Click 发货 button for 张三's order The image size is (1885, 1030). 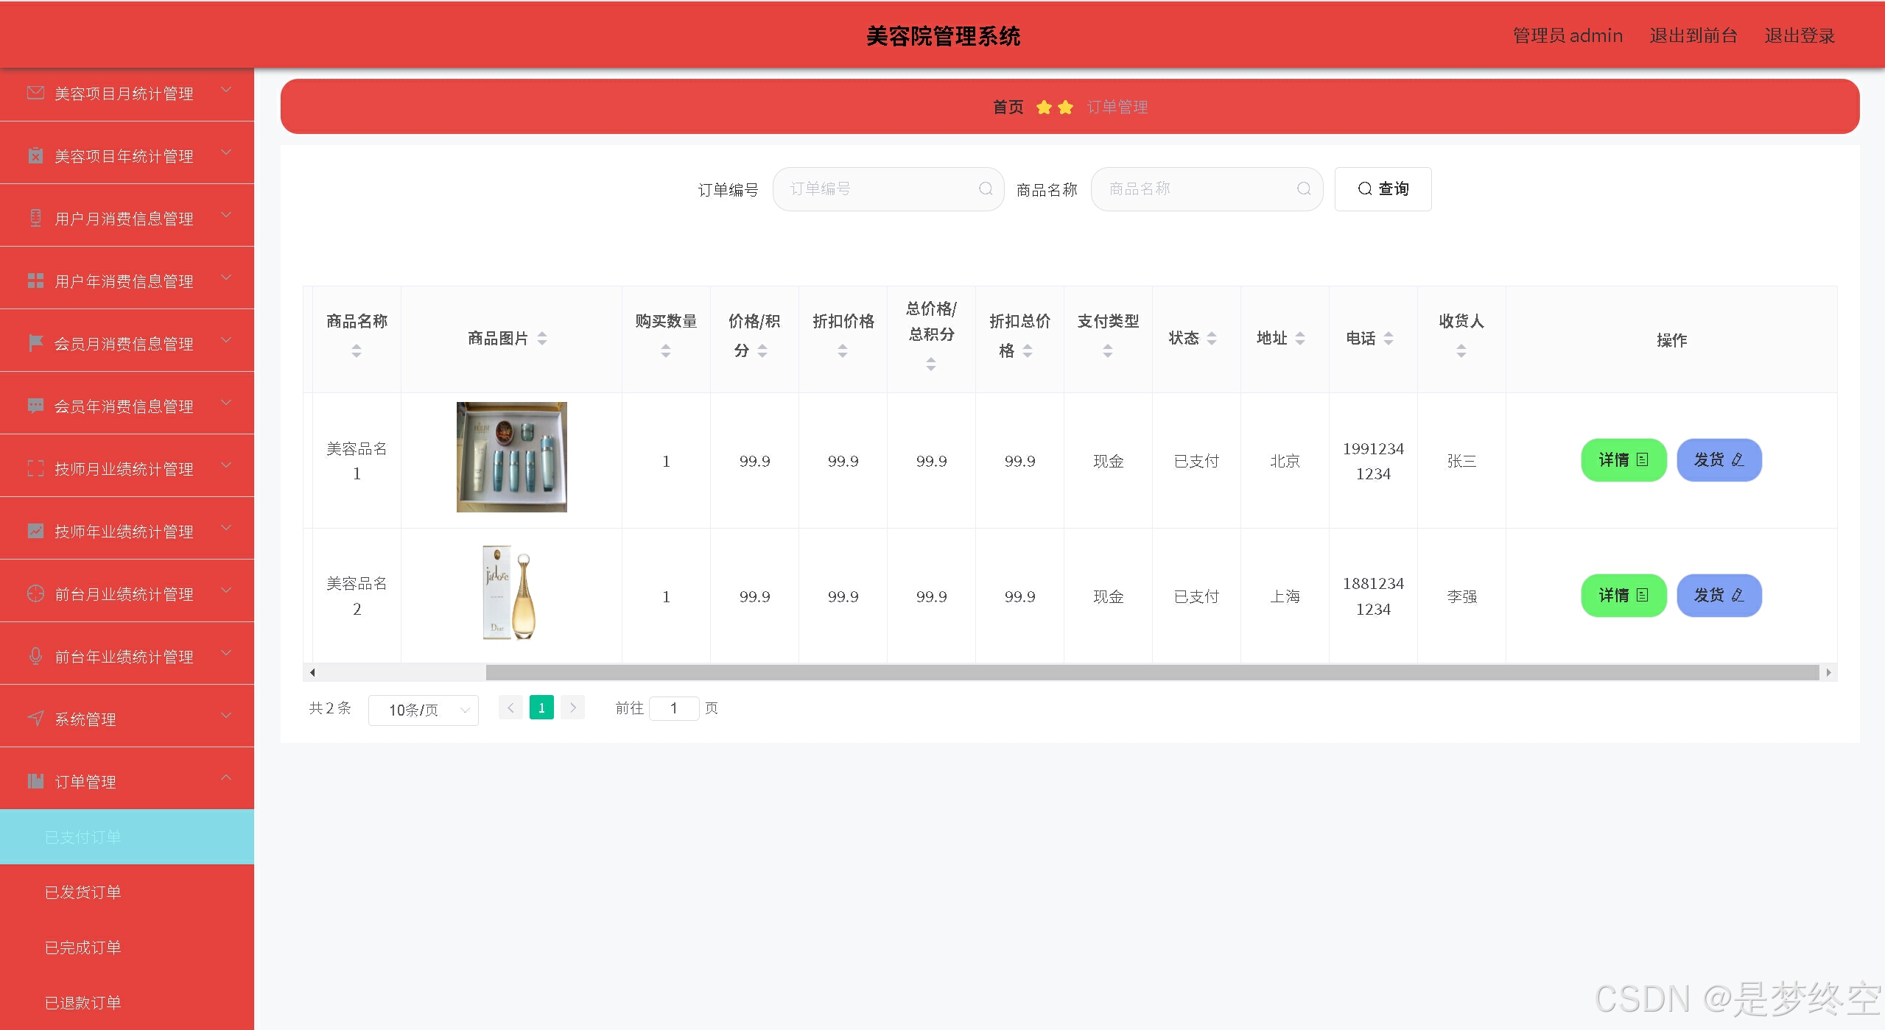[1719, 460]
